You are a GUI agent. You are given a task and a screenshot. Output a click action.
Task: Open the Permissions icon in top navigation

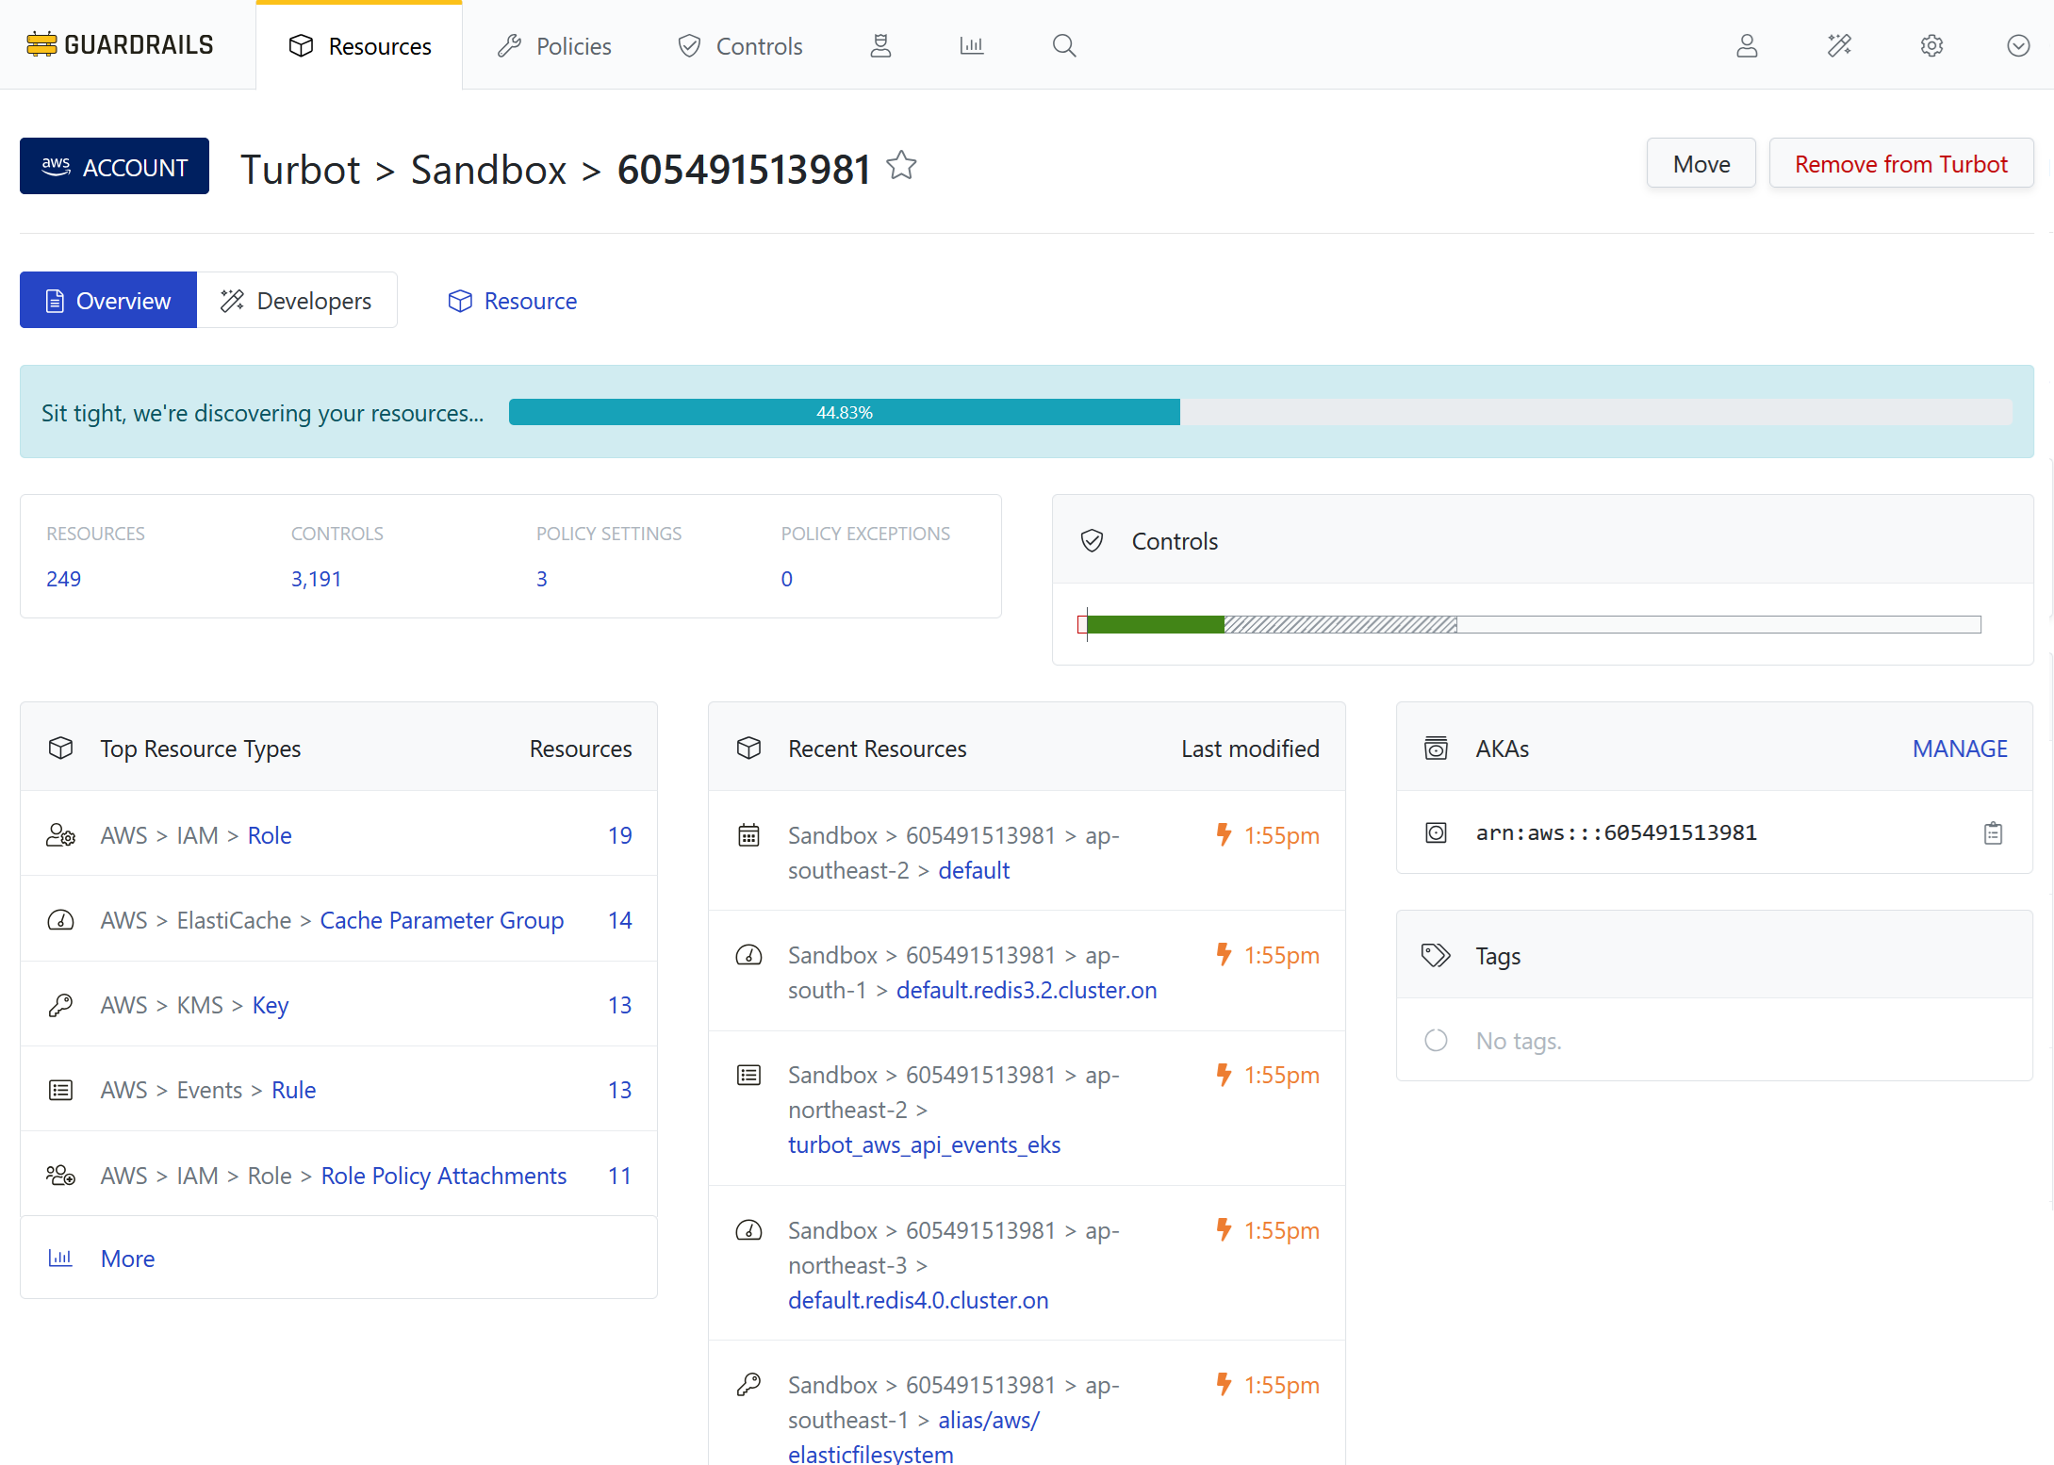[881, 44]
